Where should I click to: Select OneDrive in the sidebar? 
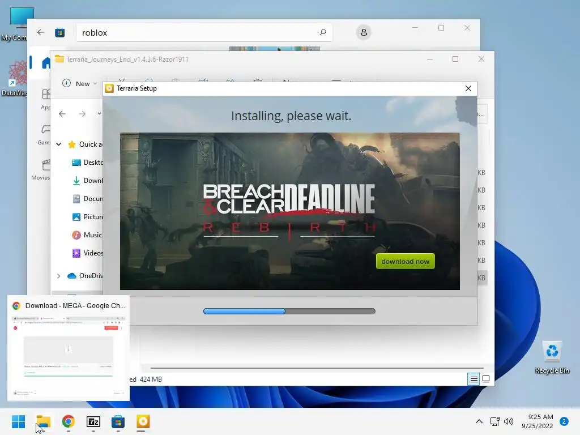(x=86, y=276)
